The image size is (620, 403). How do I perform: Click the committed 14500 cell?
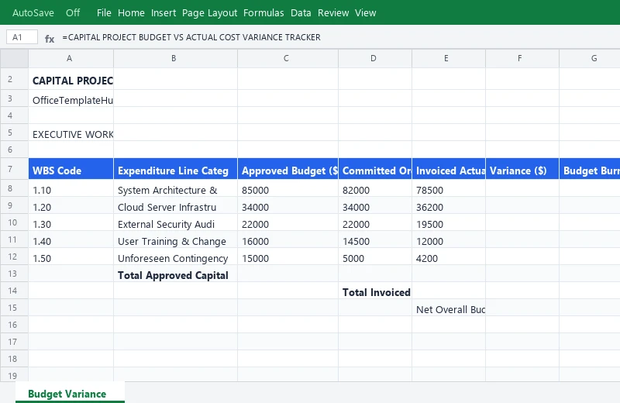coord(375,239)
